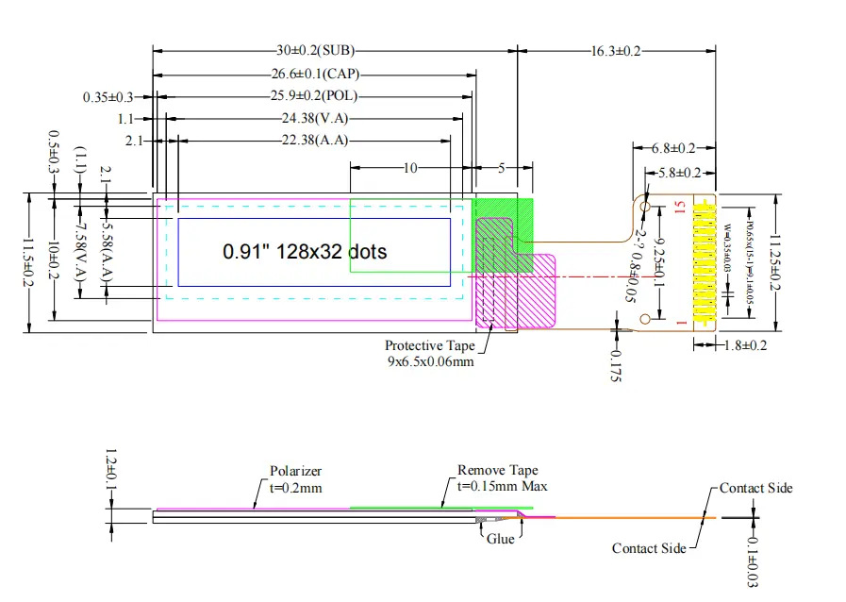Click the horizontal 1.1 offset label

(125, 119)
